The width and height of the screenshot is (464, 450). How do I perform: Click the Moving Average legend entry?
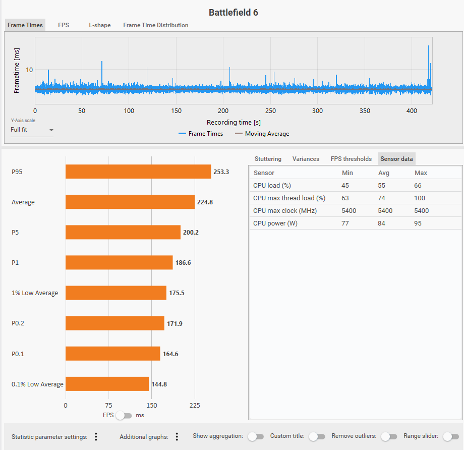pyautogui.click(x=262, y=134)
